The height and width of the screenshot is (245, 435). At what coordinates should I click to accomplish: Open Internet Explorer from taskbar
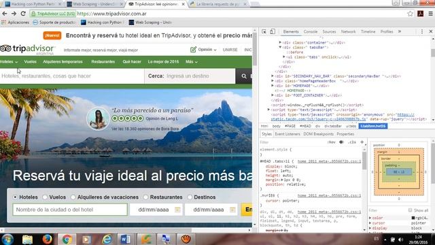point(107,239)
